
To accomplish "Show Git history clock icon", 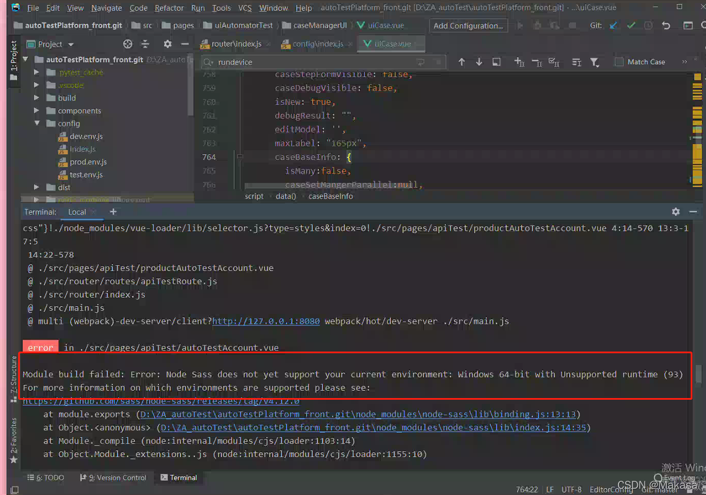I will pyautogui.click(x=648, y=26).
